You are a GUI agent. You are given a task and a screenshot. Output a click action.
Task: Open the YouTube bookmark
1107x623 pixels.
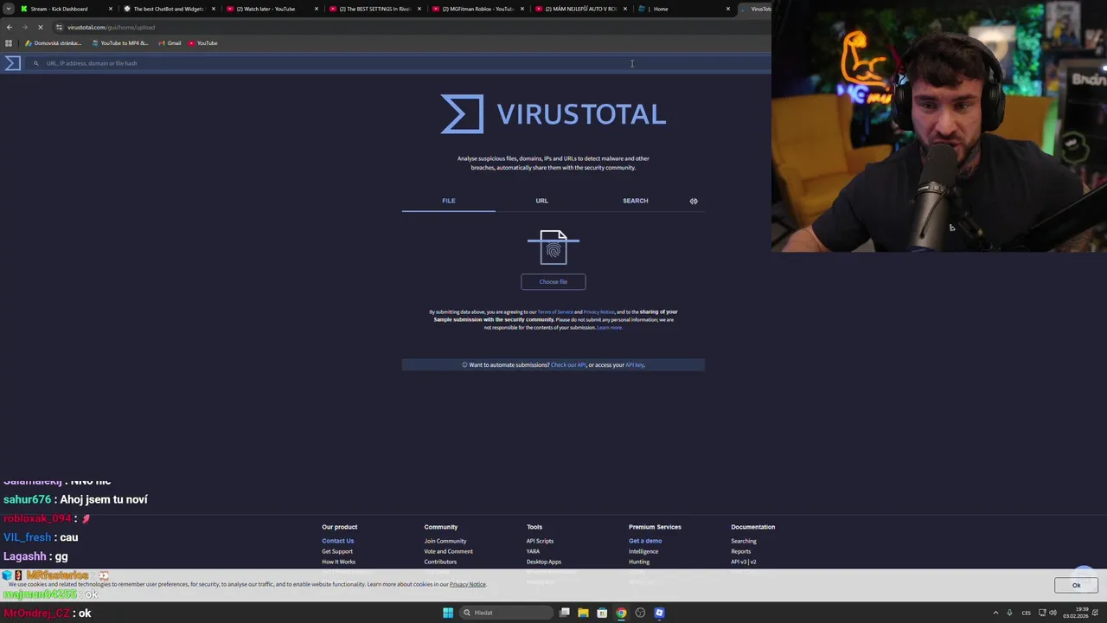[x=202, y=43]
